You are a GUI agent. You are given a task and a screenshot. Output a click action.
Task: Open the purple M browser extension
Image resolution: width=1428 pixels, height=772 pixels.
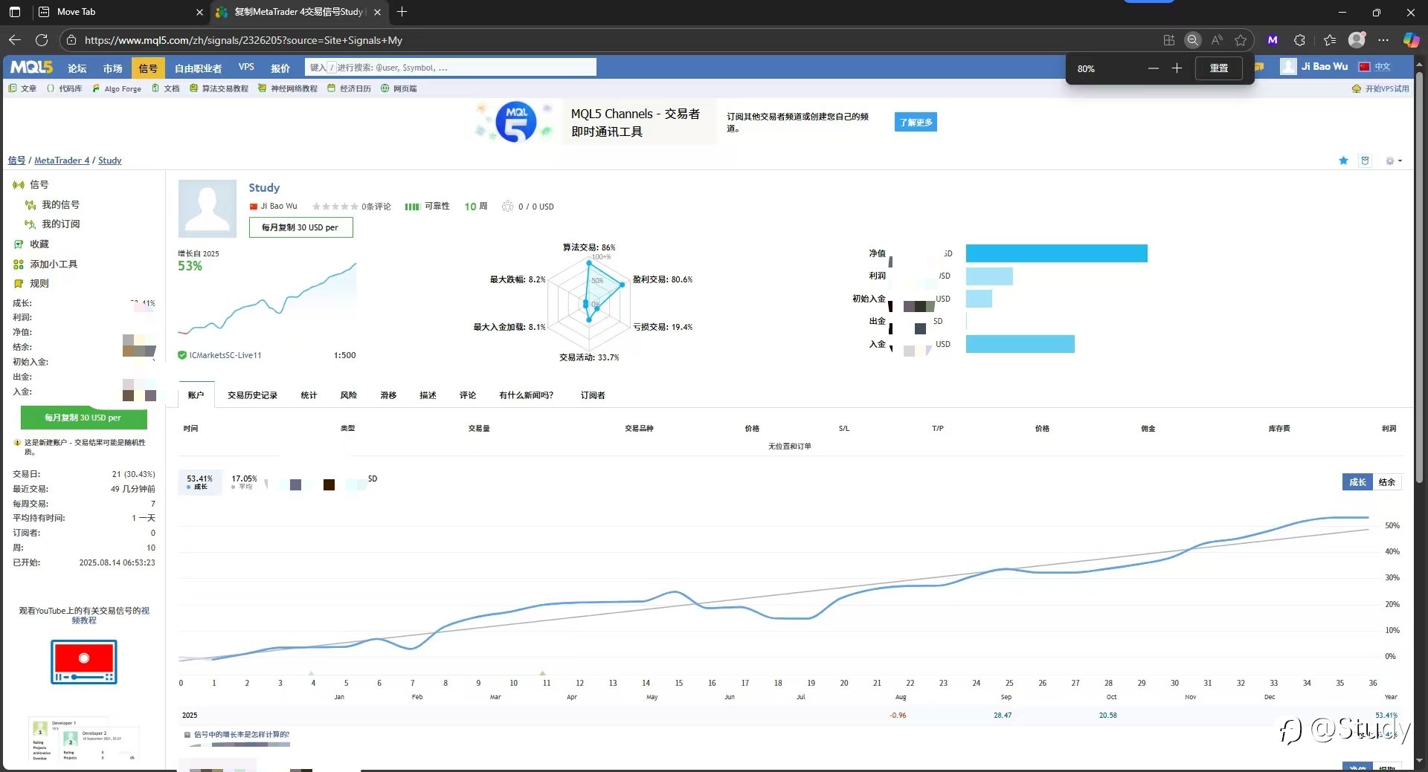pos(1273,40)
